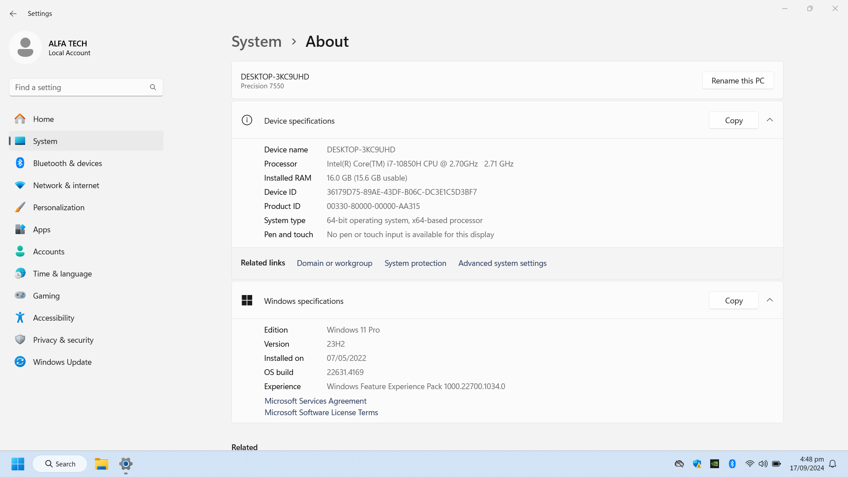848x477 pixels.
Task: Click the Gaming controller icon
Action: 20,295
